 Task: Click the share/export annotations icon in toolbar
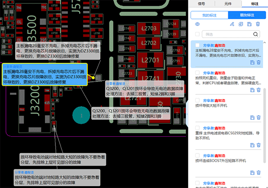pyautogui.click(x=241, y=24)
